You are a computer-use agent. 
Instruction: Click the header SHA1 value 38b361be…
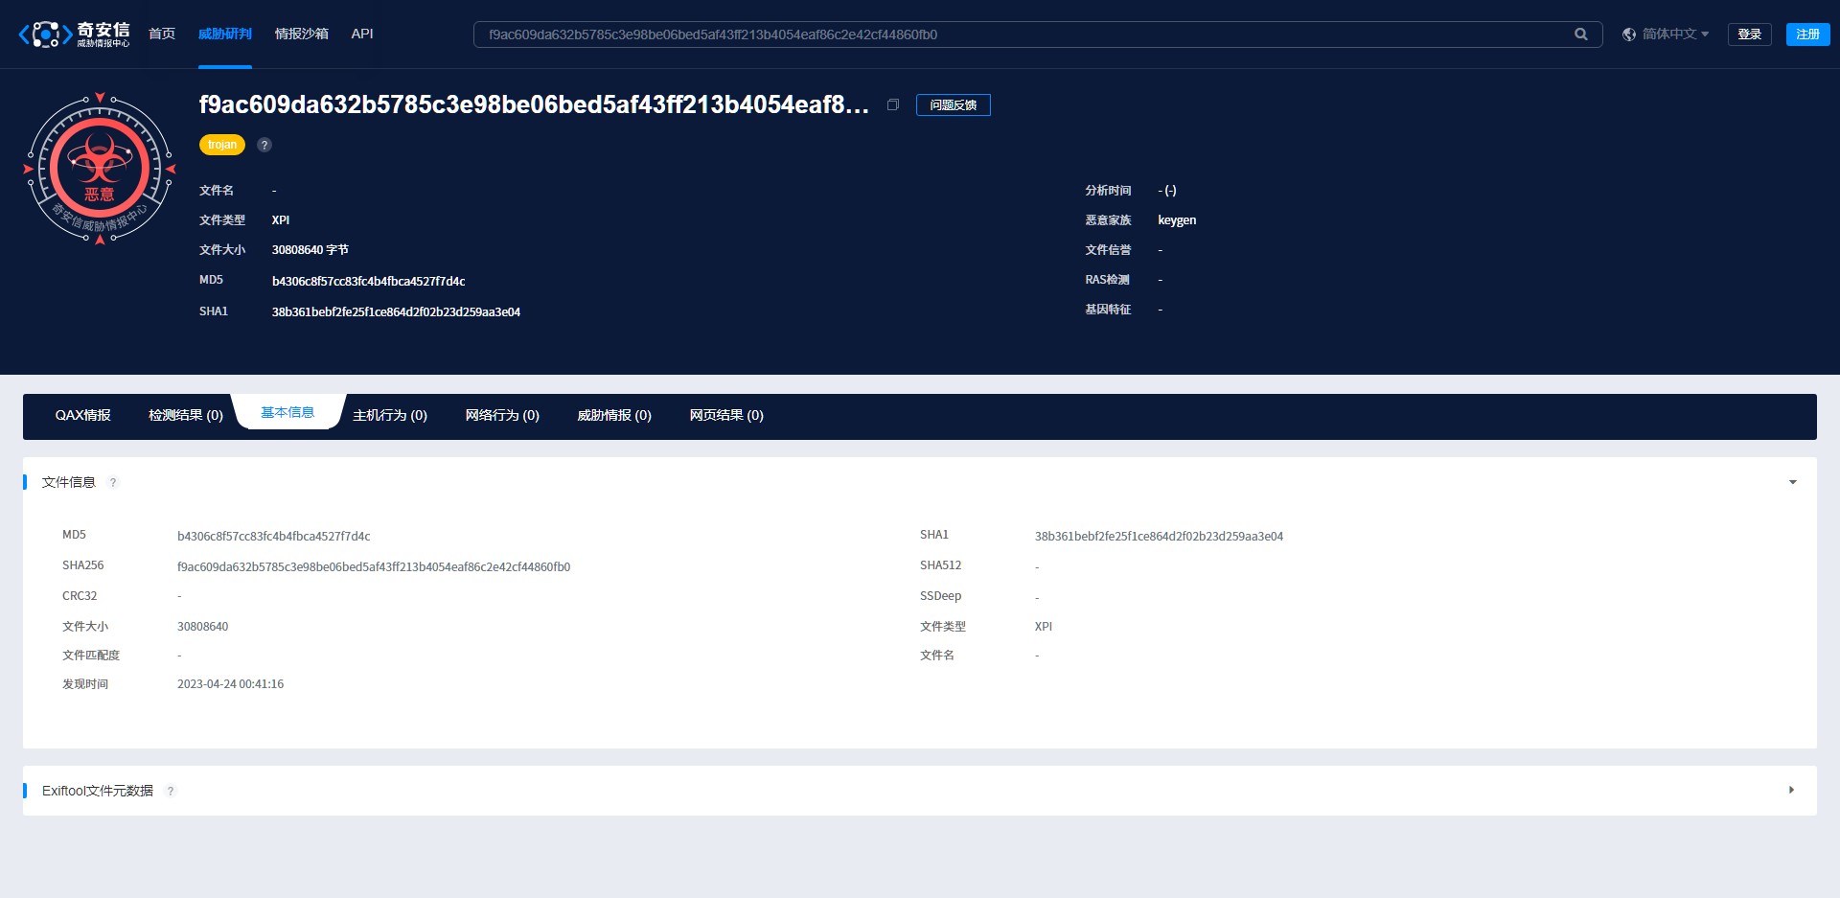[x=396, y=312]
